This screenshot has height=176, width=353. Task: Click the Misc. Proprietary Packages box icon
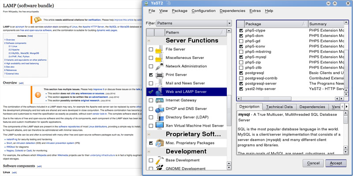click(159, 143)
